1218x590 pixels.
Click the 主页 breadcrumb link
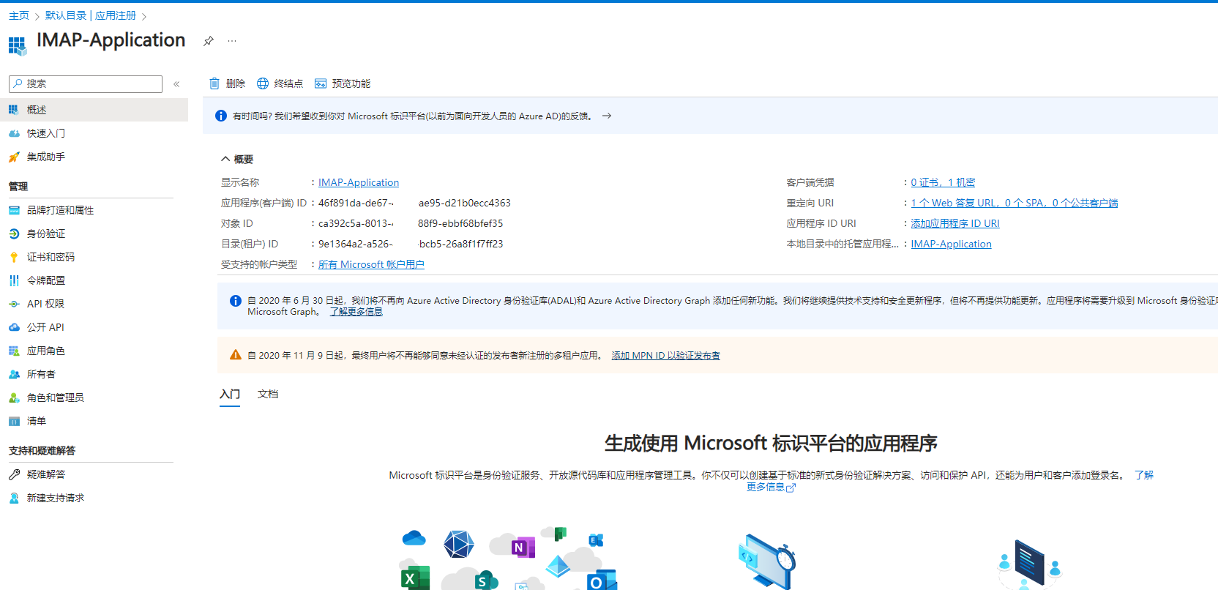click(19, 15)
